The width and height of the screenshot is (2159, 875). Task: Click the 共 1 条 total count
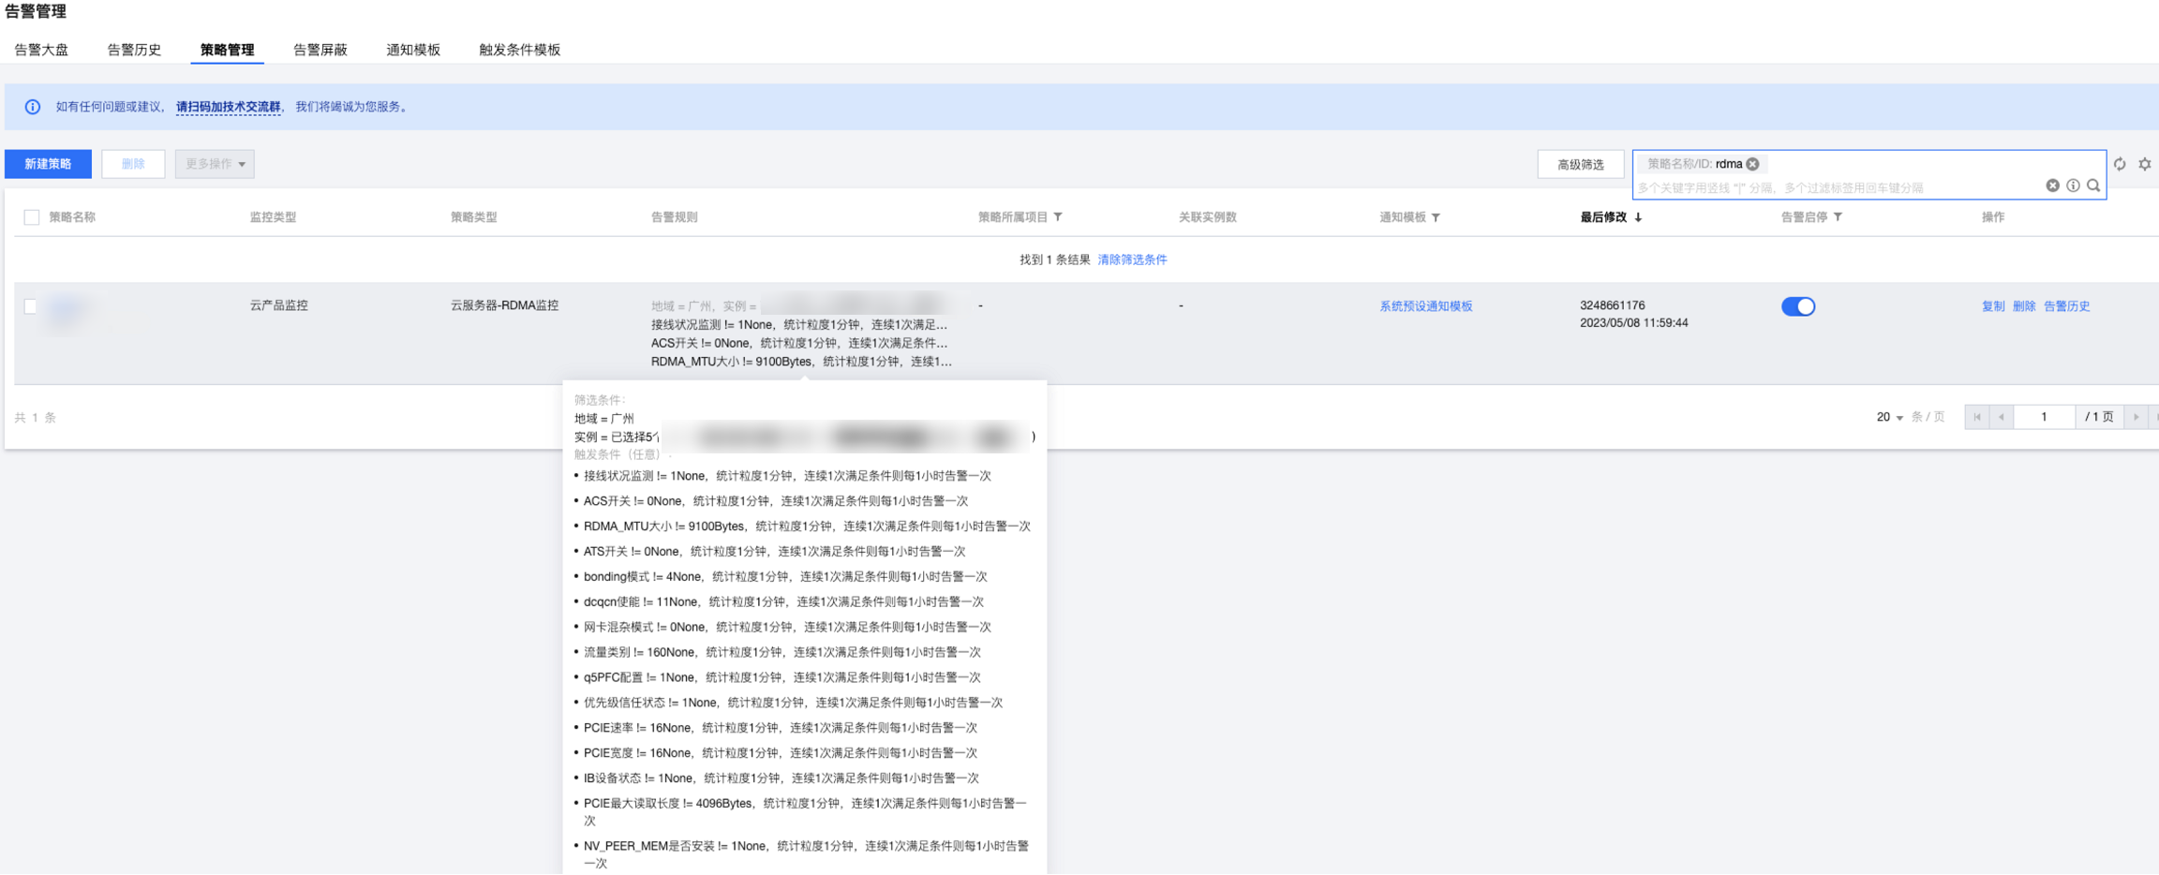click(x=36, y=418)
